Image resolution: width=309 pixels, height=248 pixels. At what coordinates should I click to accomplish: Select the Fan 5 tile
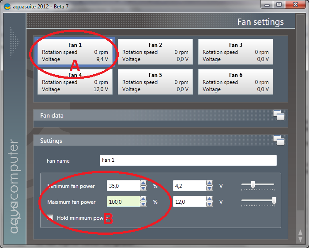tap(155, 82)
